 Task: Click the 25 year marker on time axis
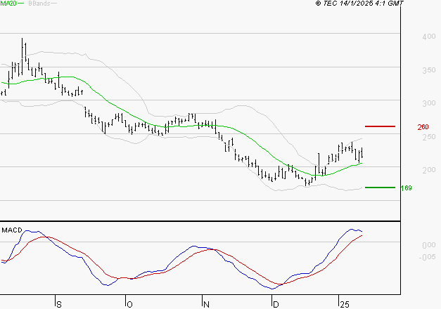(x=345, y=304)
